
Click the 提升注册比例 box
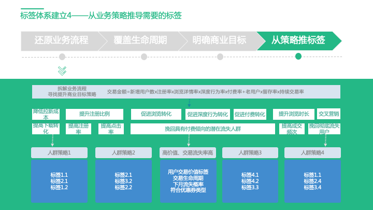point(94,114)
